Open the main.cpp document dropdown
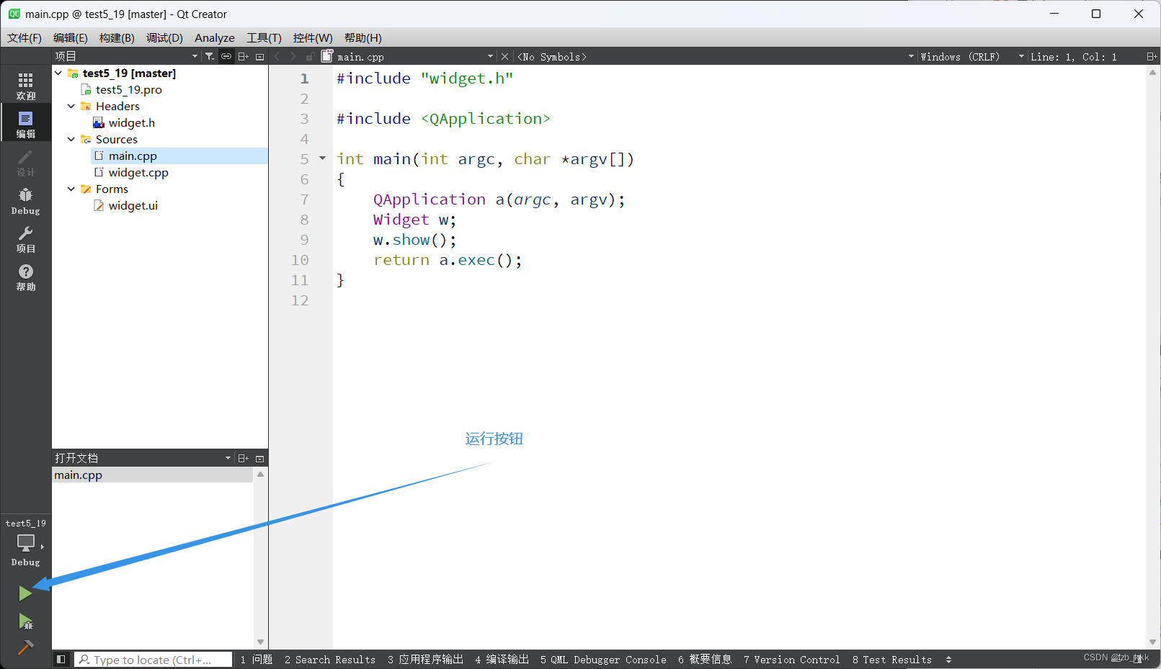This screenshot has width=1161, height=669. (490, 56)
